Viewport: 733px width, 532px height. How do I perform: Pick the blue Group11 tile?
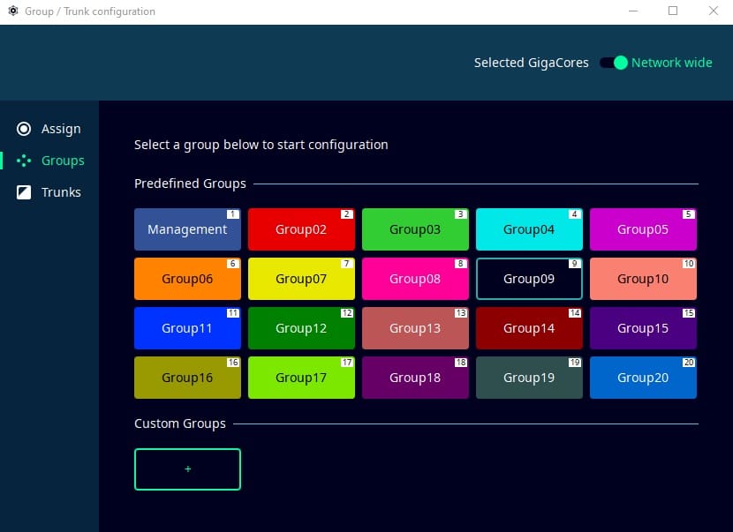pyautogui.click(x=187, y=328)
